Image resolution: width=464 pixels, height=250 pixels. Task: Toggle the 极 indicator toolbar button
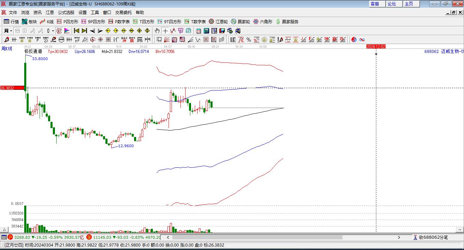(x=59, y=31)
